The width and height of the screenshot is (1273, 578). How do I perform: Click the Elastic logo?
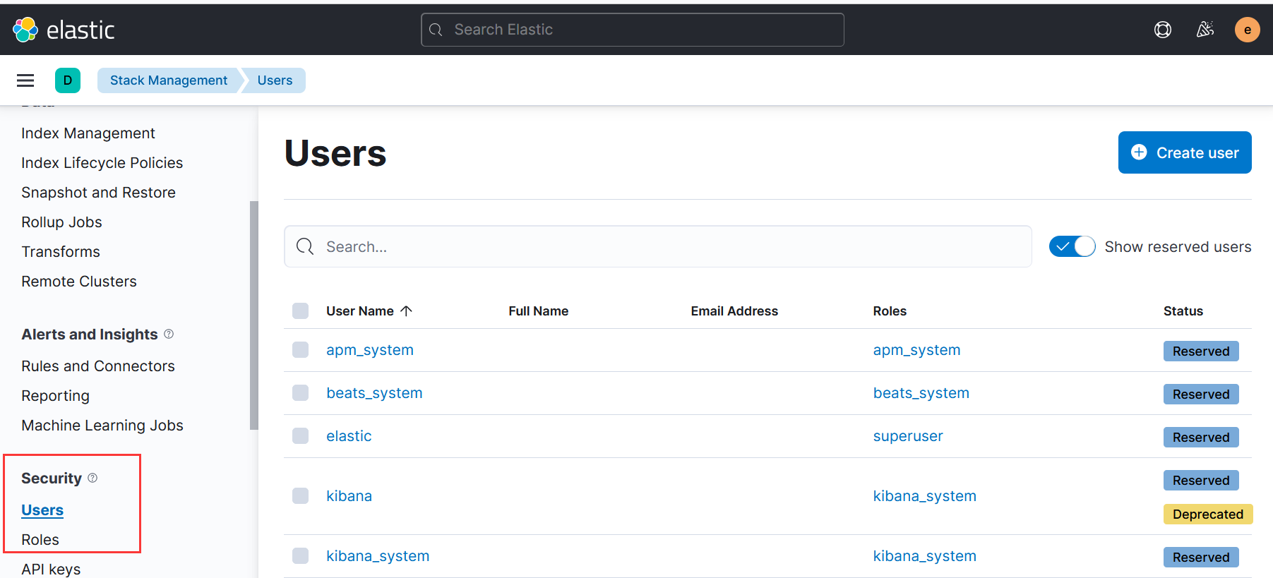(64, 30)
